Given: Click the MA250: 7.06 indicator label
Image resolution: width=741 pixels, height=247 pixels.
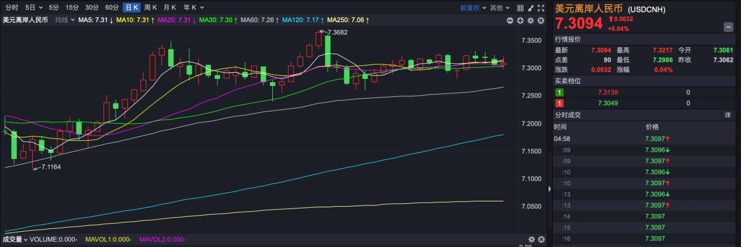Looking at the screenshot, I should (x=348, y=20).
